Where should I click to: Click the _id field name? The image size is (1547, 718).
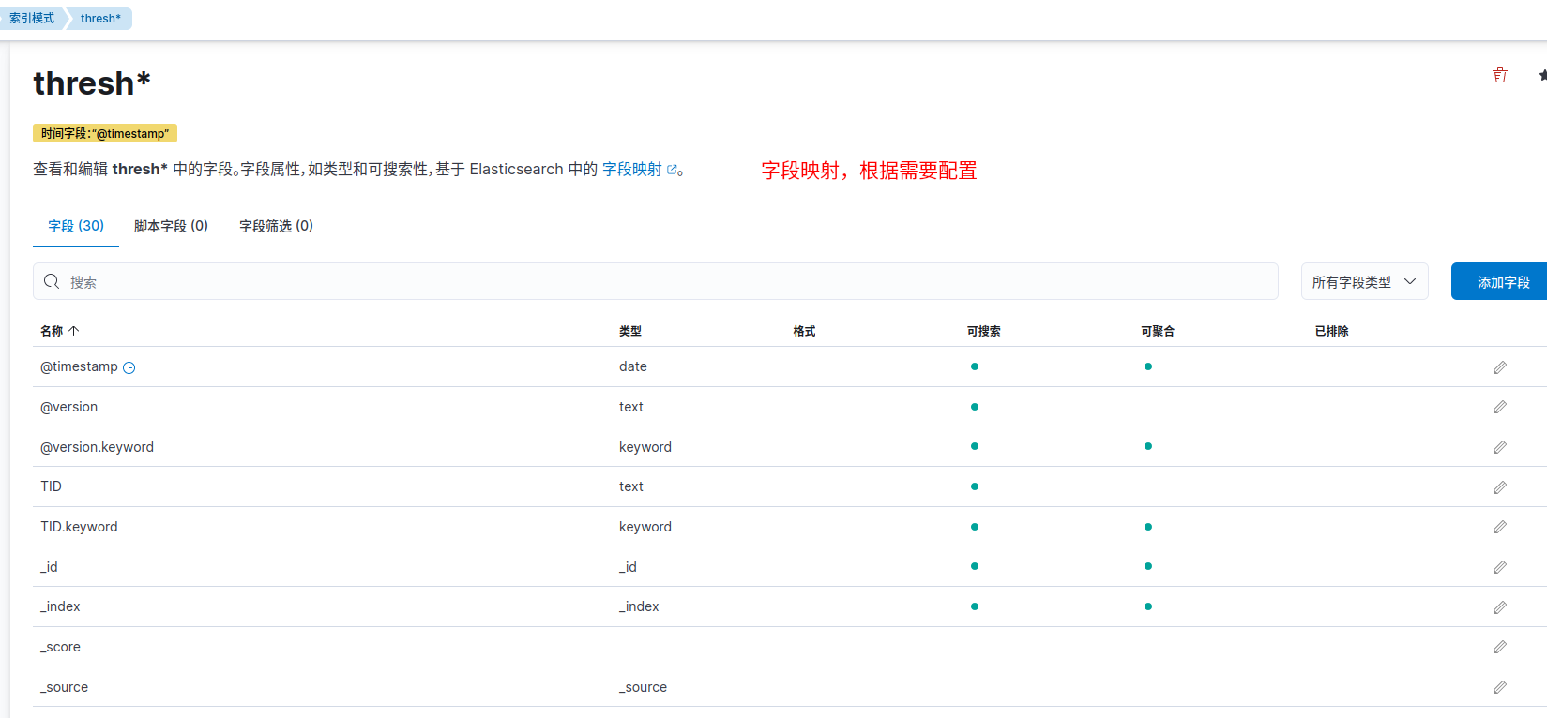tap(49, 567)
